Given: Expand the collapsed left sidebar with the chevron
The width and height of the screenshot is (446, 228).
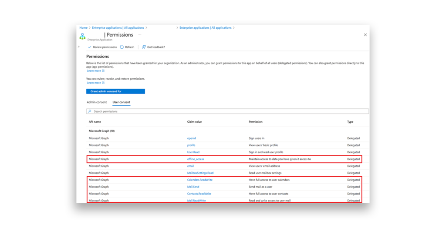Looking at the screenshot, I should point(79,47).
